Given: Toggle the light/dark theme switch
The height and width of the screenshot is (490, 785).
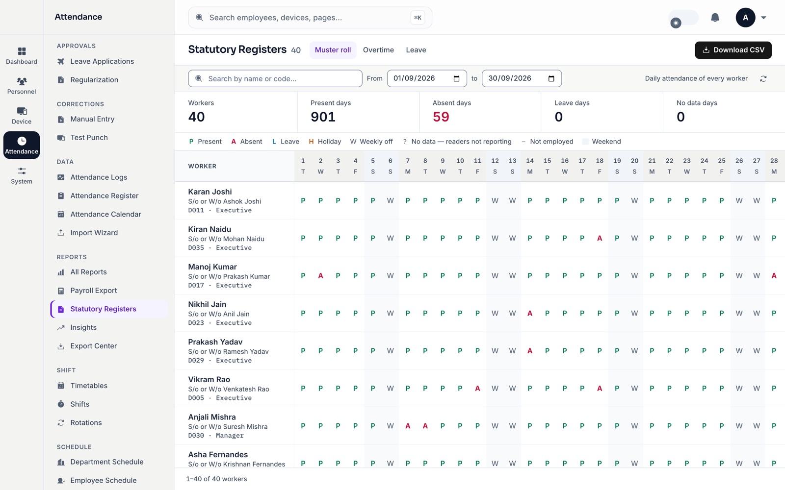Looking at the screenshot, I should [683, 19].
